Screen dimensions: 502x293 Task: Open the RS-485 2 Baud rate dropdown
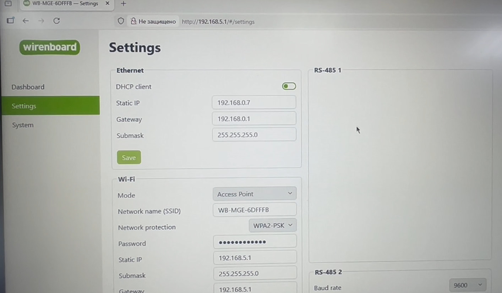(x=467, y=285)
